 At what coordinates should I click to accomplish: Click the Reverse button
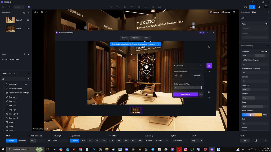pyautogui.click(x=197, y=75)
